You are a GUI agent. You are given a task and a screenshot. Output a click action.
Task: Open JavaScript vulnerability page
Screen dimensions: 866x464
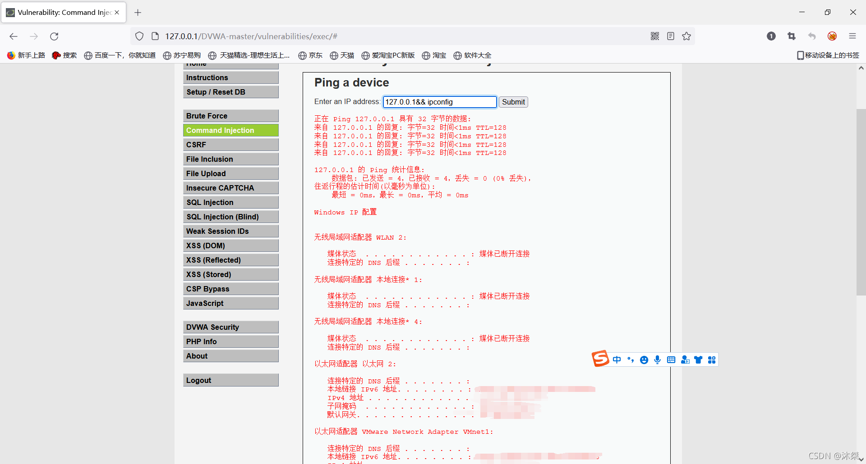(x=231, y=303)
